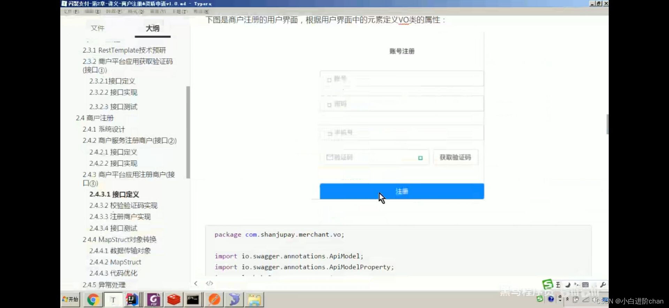Go to 2.4.5 异常处理
This screenshot has width=669, height=308.
pos(104,285)
